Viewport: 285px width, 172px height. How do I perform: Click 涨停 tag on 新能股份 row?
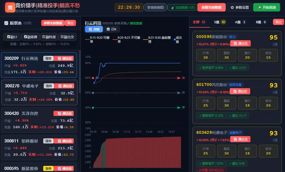click(48, 169)
